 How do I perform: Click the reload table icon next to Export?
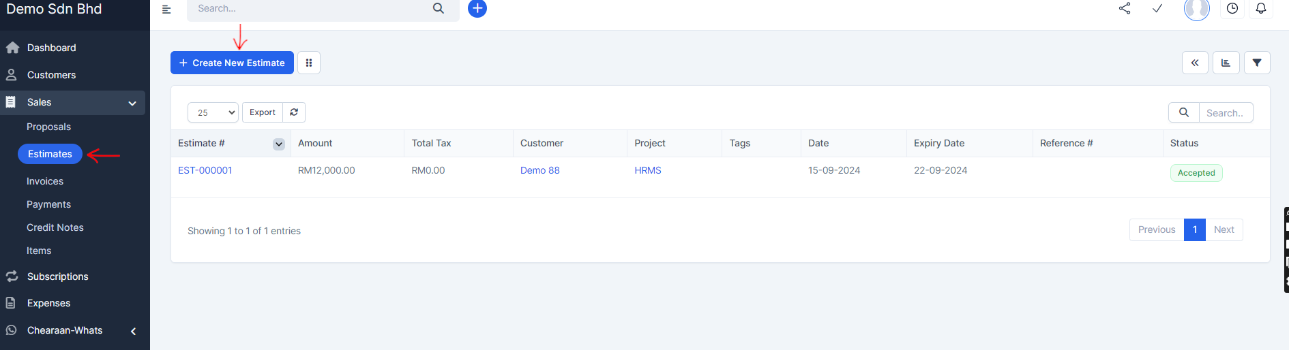(x=294, y=112)
